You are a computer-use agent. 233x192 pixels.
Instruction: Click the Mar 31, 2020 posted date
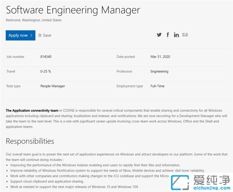tap(160, 57)
